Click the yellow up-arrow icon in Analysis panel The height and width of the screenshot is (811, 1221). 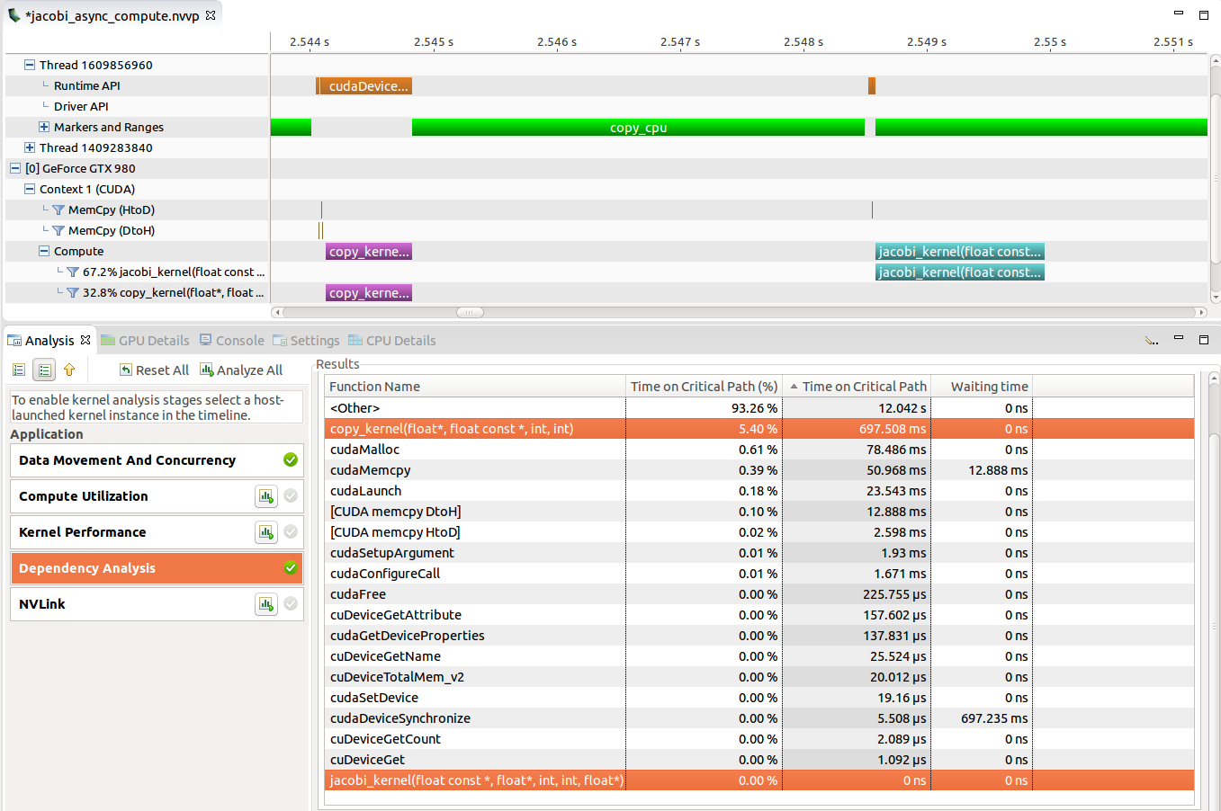tap(69, 370)
